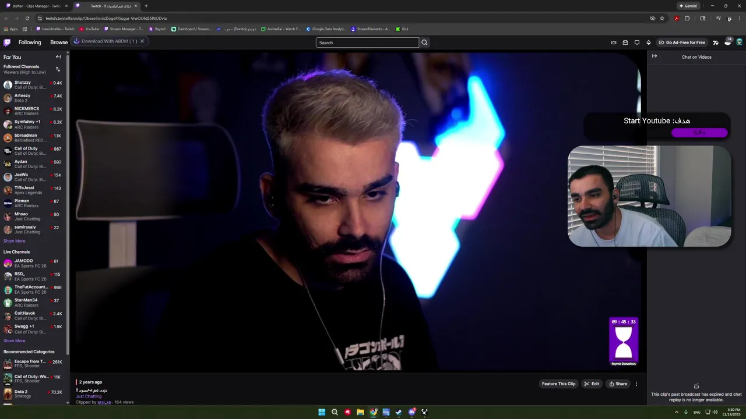Open Adobe Acrobat extension icon
The image size is (746, 419).
[676, 18]
